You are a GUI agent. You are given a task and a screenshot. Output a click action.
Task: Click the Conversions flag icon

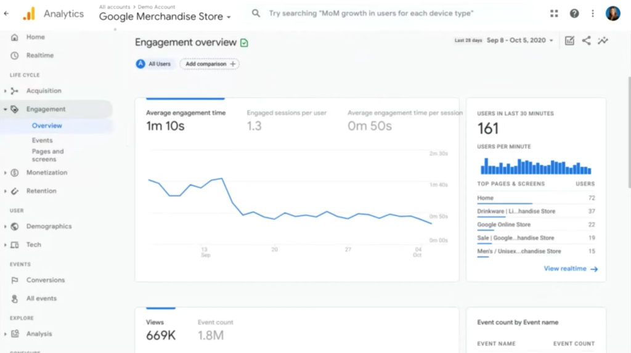click(x=15, y=280)
